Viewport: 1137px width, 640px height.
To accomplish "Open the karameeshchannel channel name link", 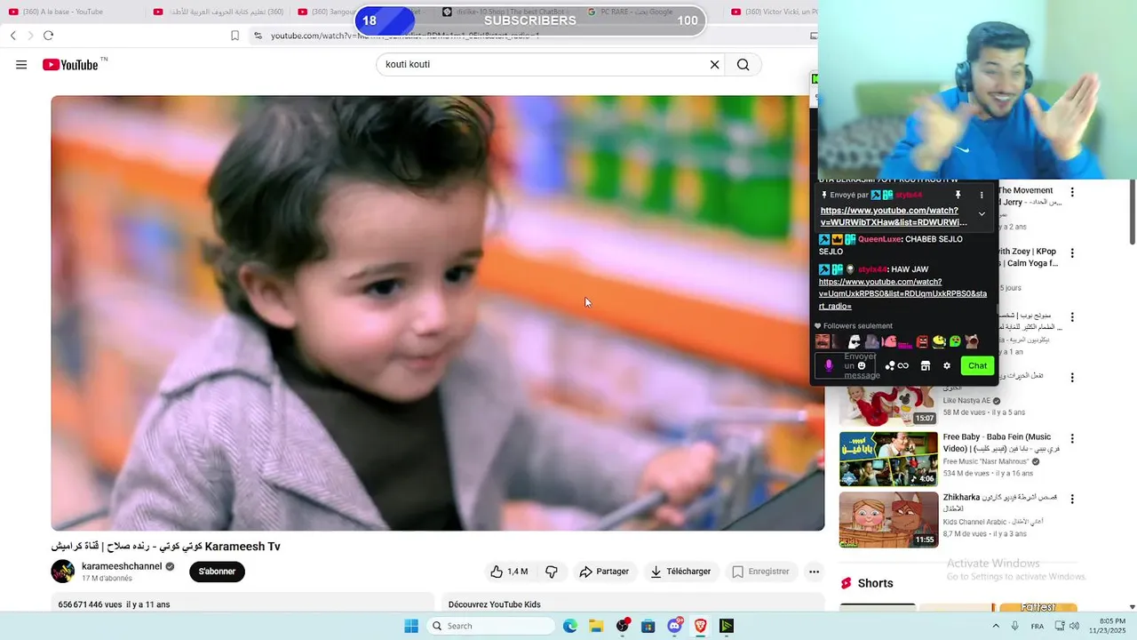I will (x=122, y=566).
